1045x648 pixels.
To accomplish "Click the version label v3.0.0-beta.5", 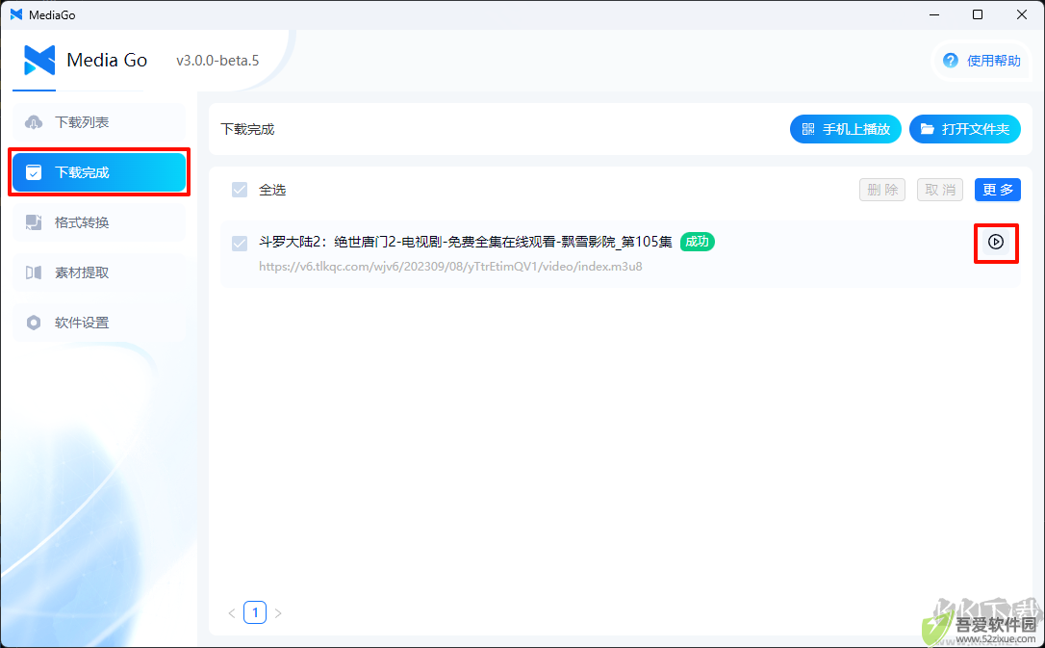I will (x=217, y=61).
